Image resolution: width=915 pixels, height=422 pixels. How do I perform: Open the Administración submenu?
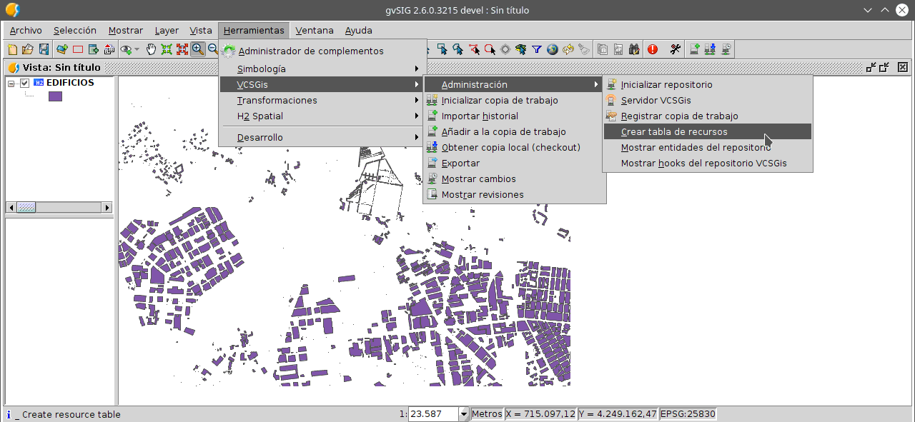pos(515,84)
